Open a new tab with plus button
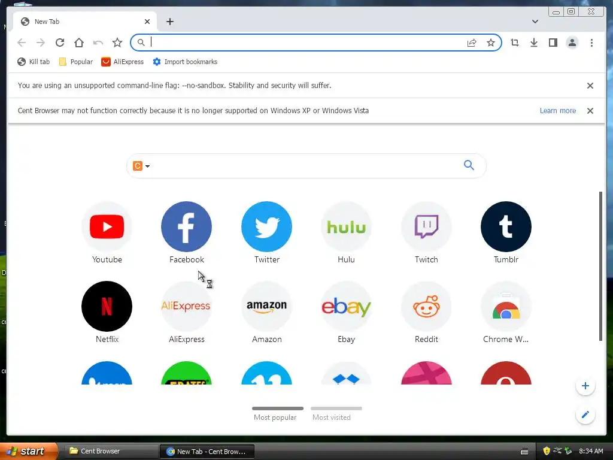 click(x=169, y=22)
